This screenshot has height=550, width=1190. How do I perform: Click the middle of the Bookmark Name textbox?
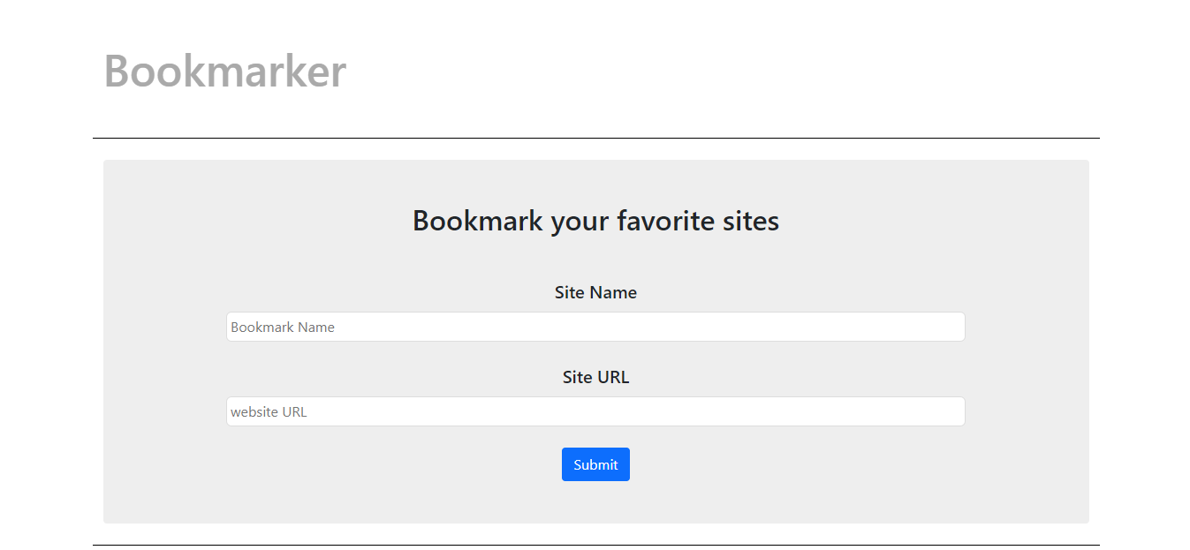(x=595, y=327)
